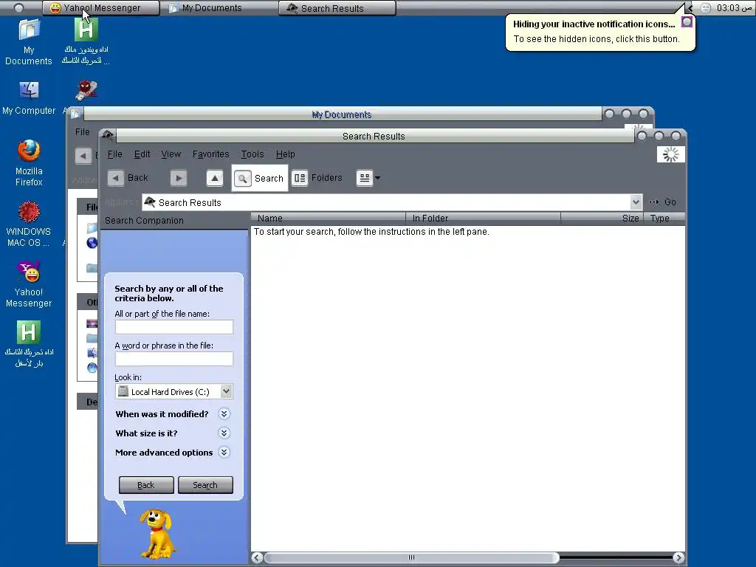Viewport: 756px width, 567px height.
Task: Sort results by Size column
Action: click(602, 219)
